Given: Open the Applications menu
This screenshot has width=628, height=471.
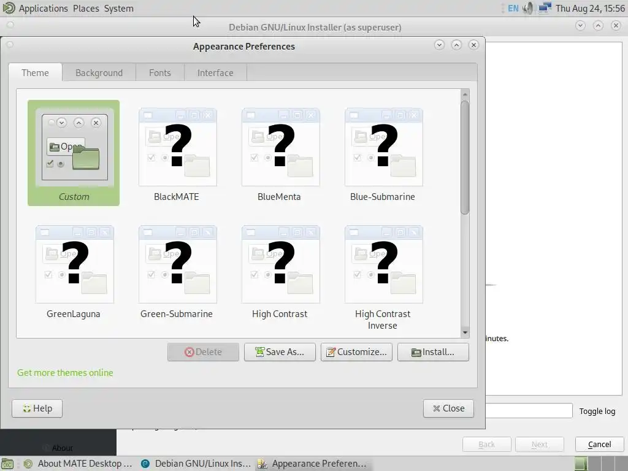Looking at the screenshot, I should [x=44, y=9].
